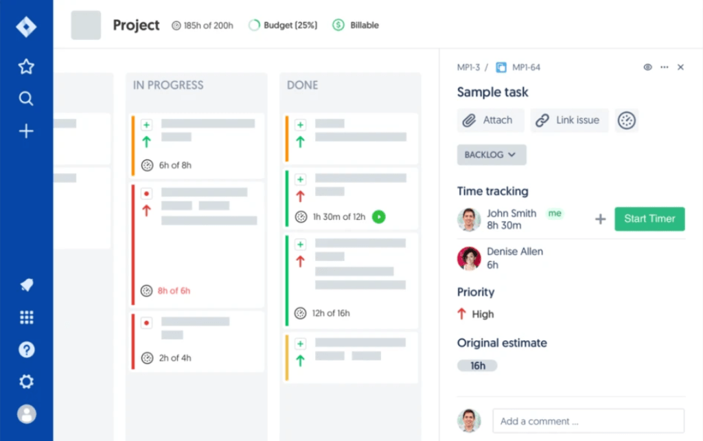This screenshot has height=441, width=703.
Task: Click the help question mark icon
Action: (25, 350)
